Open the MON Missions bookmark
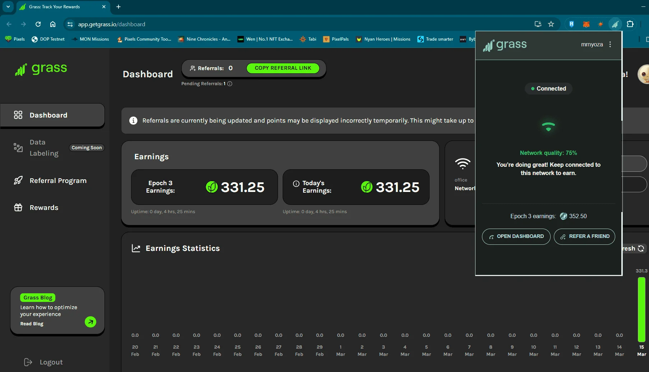 coord(90,39)
